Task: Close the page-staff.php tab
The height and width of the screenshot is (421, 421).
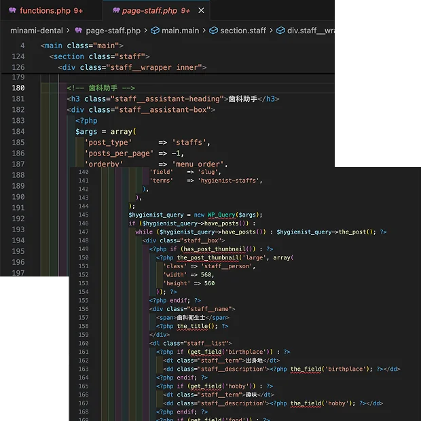Action: tap(201, 10)
